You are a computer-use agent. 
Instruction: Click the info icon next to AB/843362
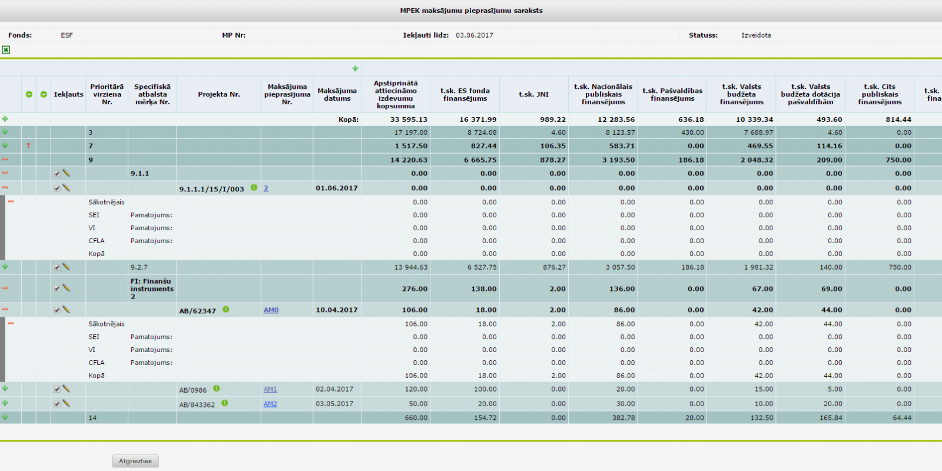225,403
